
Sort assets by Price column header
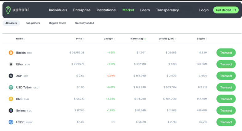[x=79, y=39]
